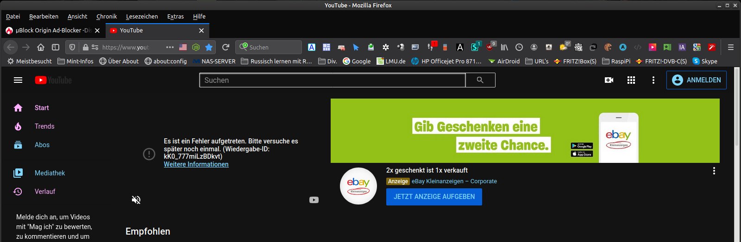The image size is (741, 242).
Task: Open the Skype bookmark
Action: 705,61
